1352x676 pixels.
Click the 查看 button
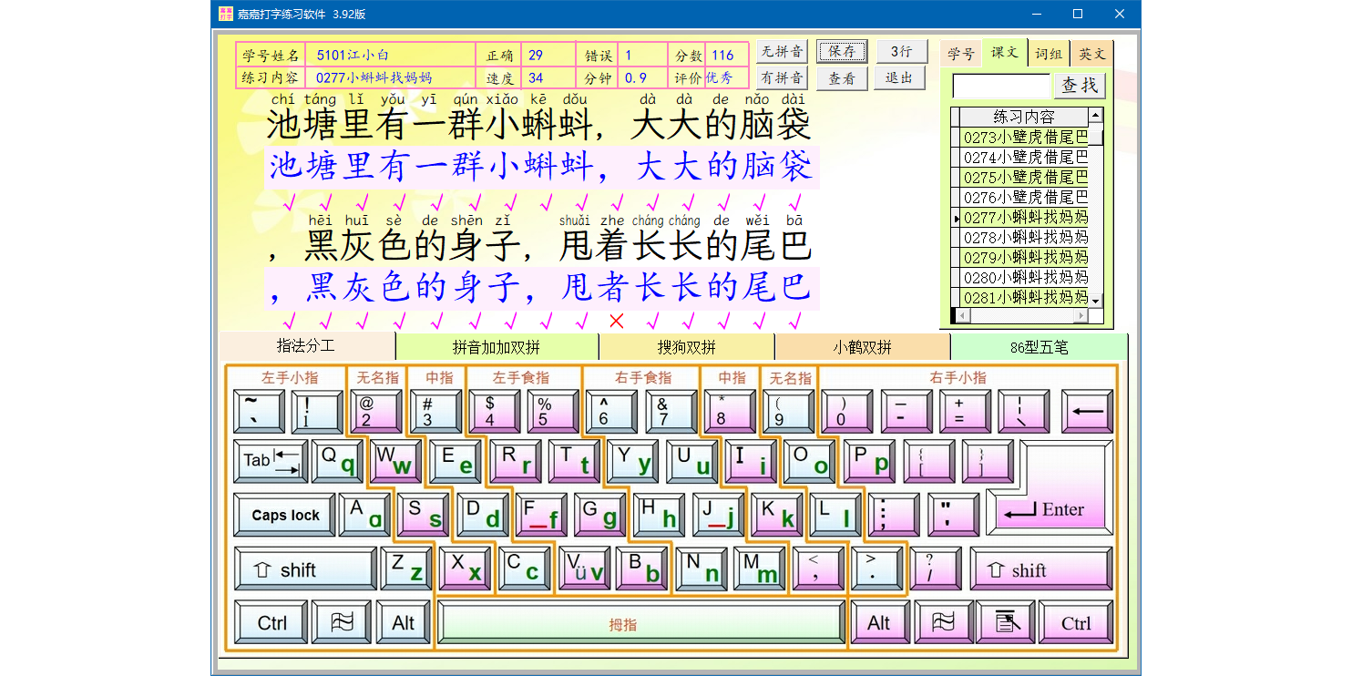[x=842, y=78]
